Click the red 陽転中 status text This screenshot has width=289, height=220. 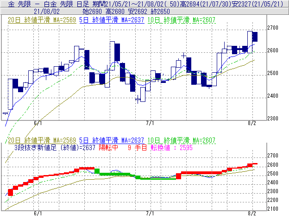tap(108, 148)
